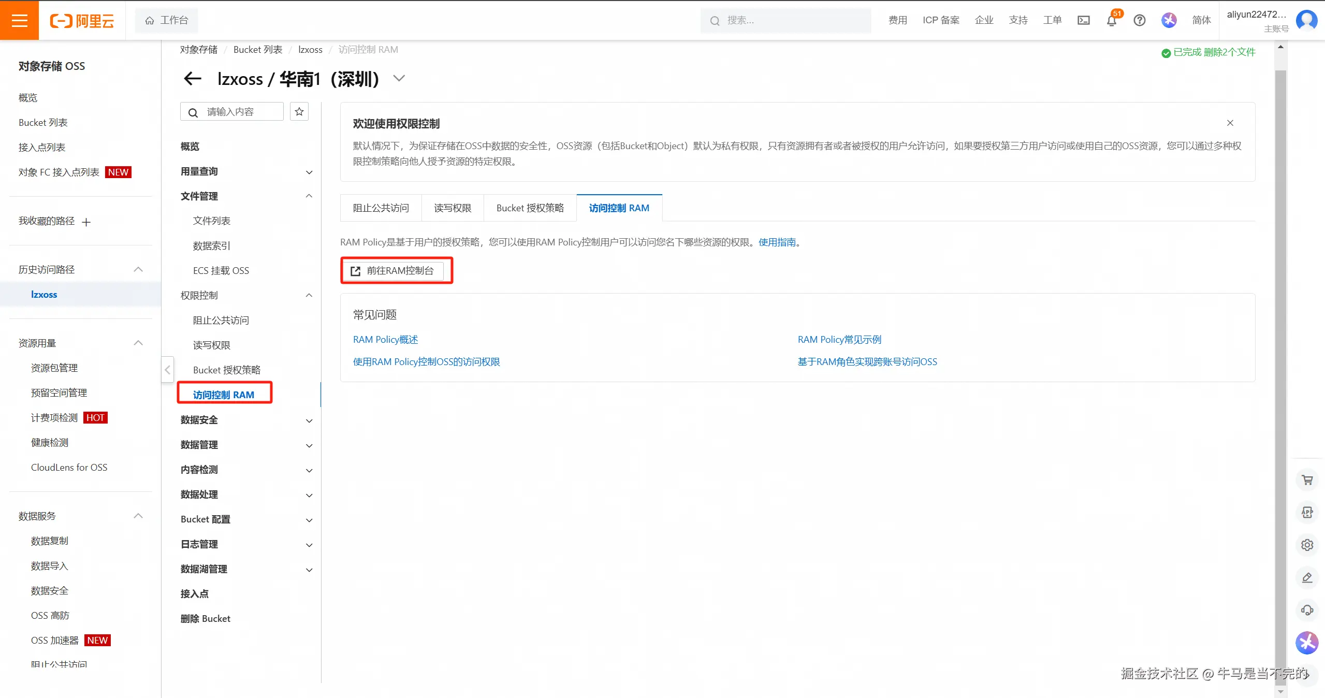The image size is (1325, 698).
Task: Open 基于RAM角色实现跨账号访问OSS link
Action: click(867, 362)
